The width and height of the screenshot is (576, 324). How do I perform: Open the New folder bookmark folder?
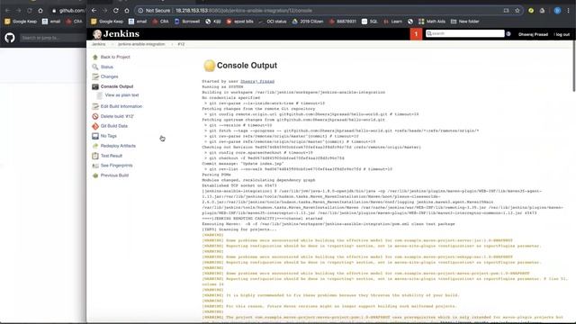(464, 22)
